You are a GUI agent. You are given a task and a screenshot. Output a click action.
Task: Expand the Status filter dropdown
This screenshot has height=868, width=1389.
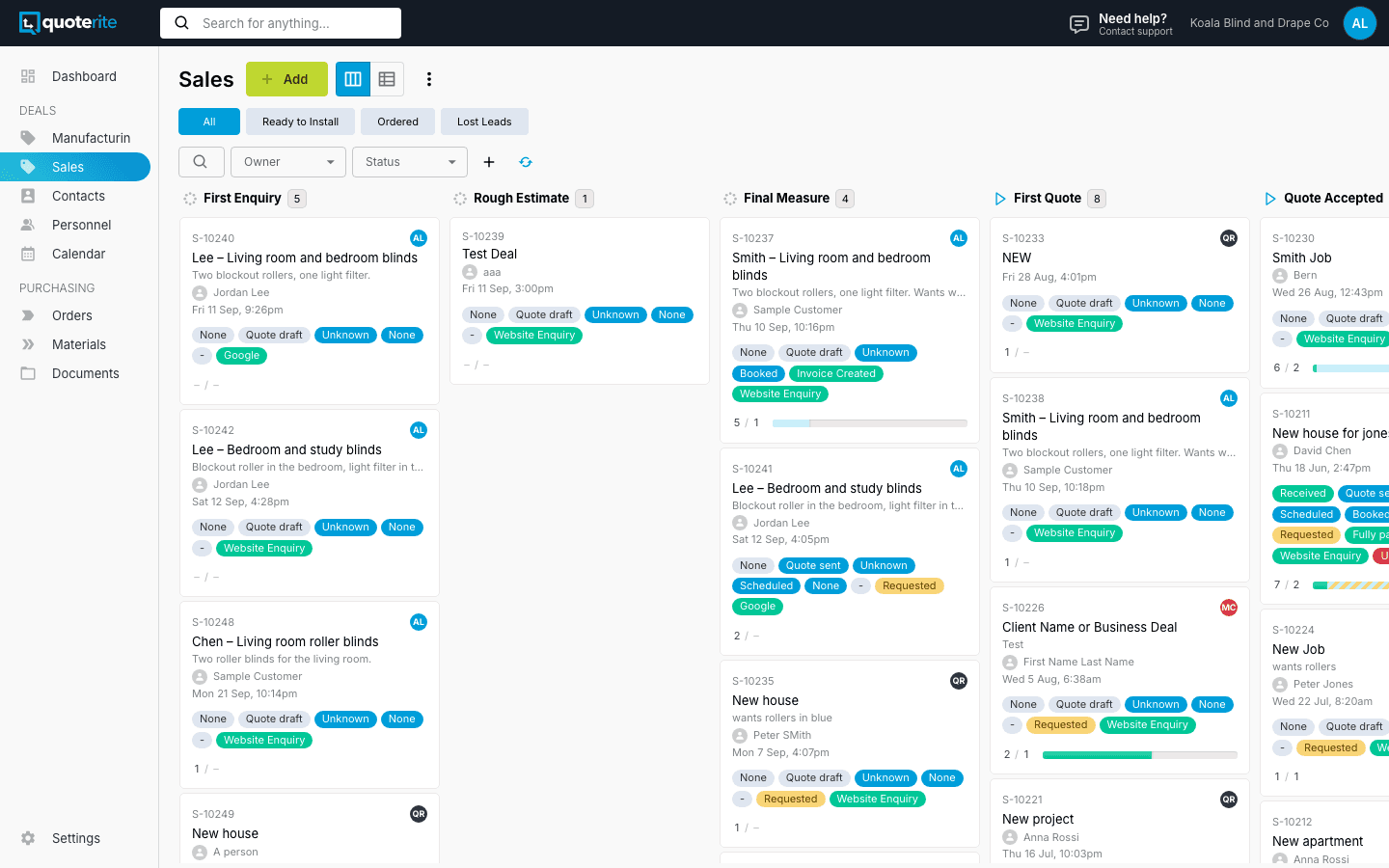click(x=410, y=162)
